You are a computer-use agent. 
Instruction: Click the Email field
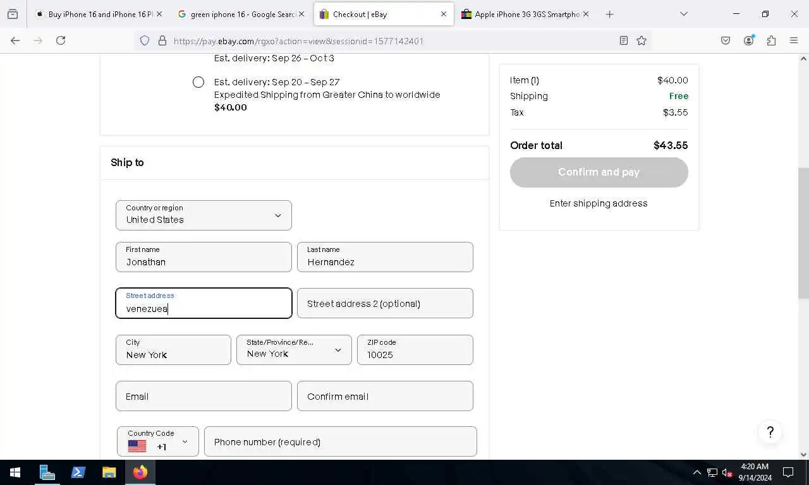pos(204,396)
